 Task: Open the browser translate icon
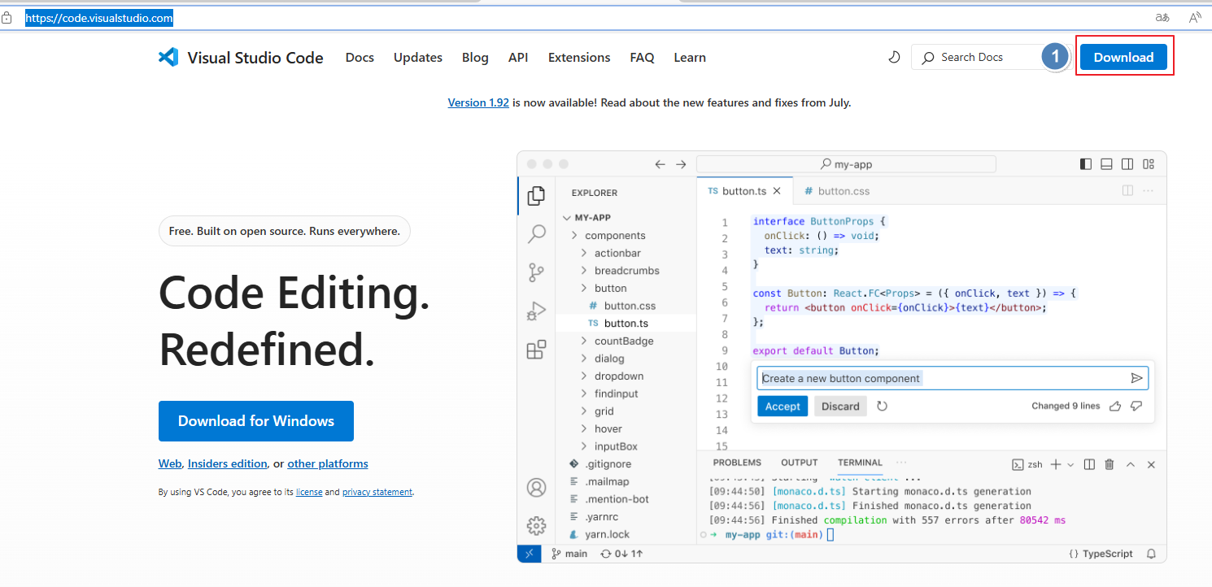[x=1162, y=17]
